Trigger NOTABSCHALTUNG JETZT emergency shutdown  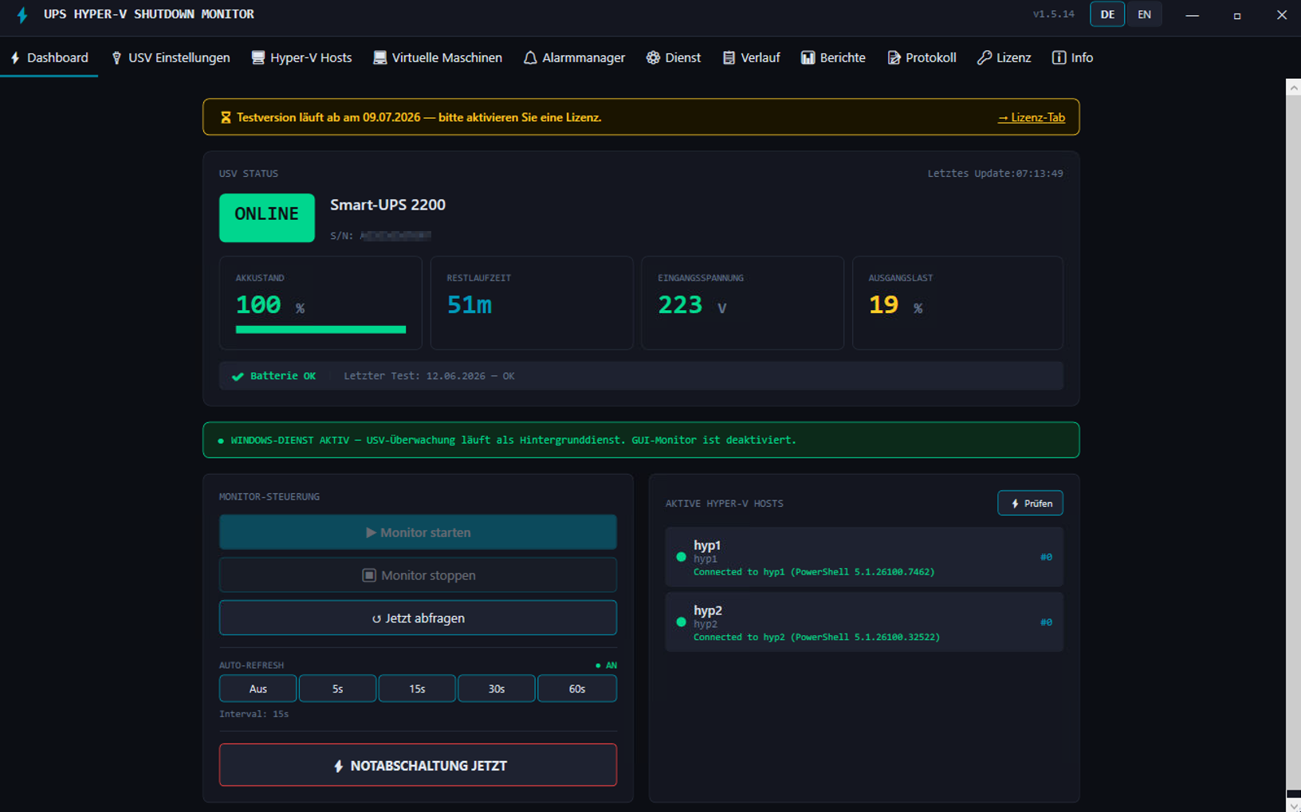(418, 765)
